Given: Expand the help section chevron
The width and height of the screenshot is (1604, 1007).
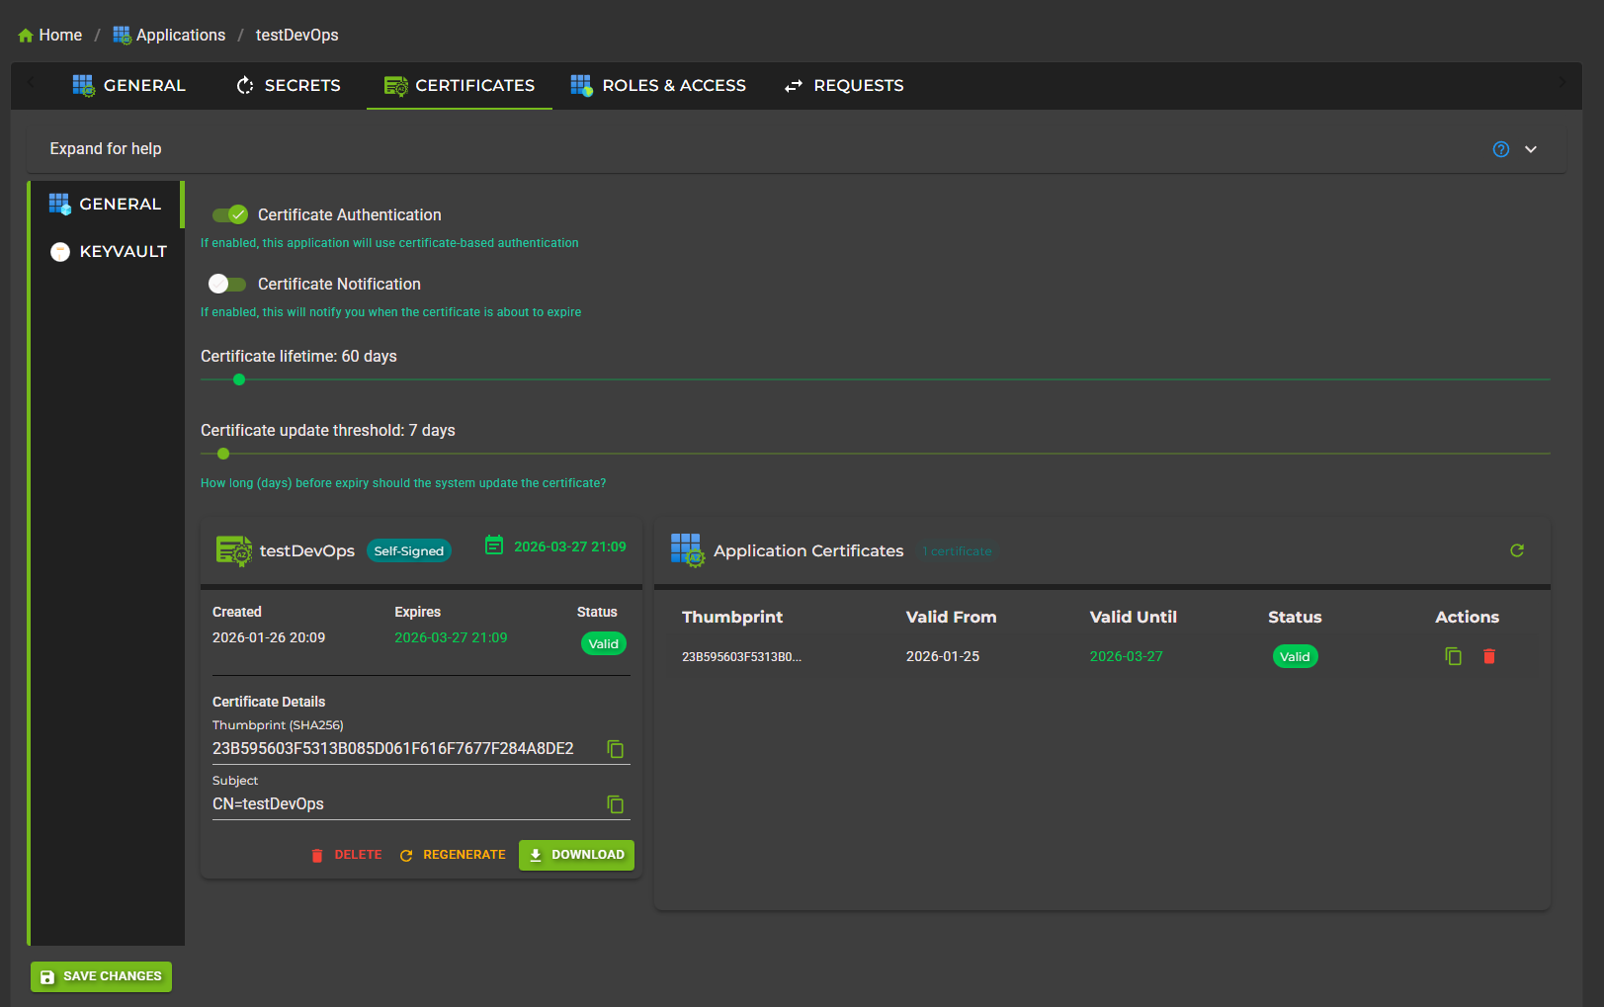Looking at the screenshot, I should coord(1531,149).
